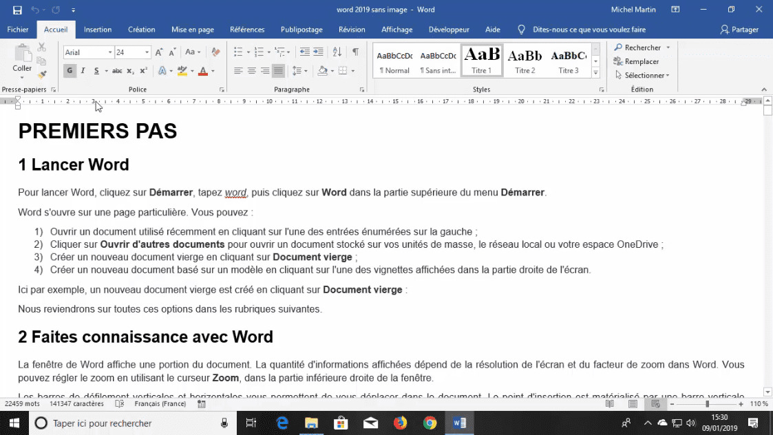
Task: Toggle show paragraph marks ¶ button
Action: coord(355,52)
